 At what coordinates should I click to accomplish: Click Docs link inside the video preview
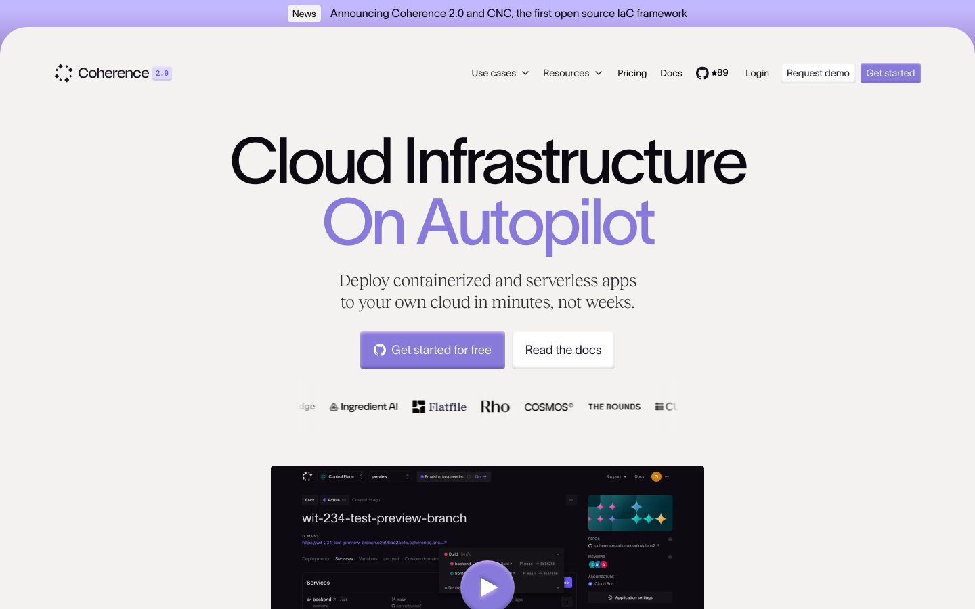[639, 476]
